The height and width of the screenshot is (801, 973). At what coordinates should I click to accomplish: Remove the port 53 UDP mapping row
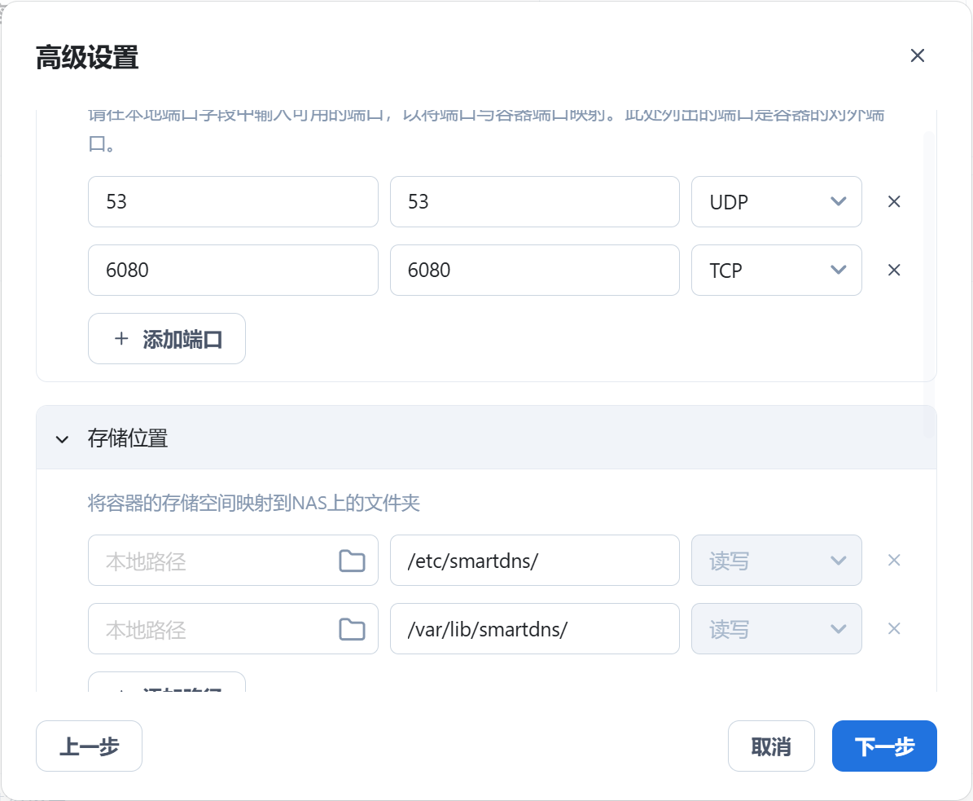(x=893, y=202)
